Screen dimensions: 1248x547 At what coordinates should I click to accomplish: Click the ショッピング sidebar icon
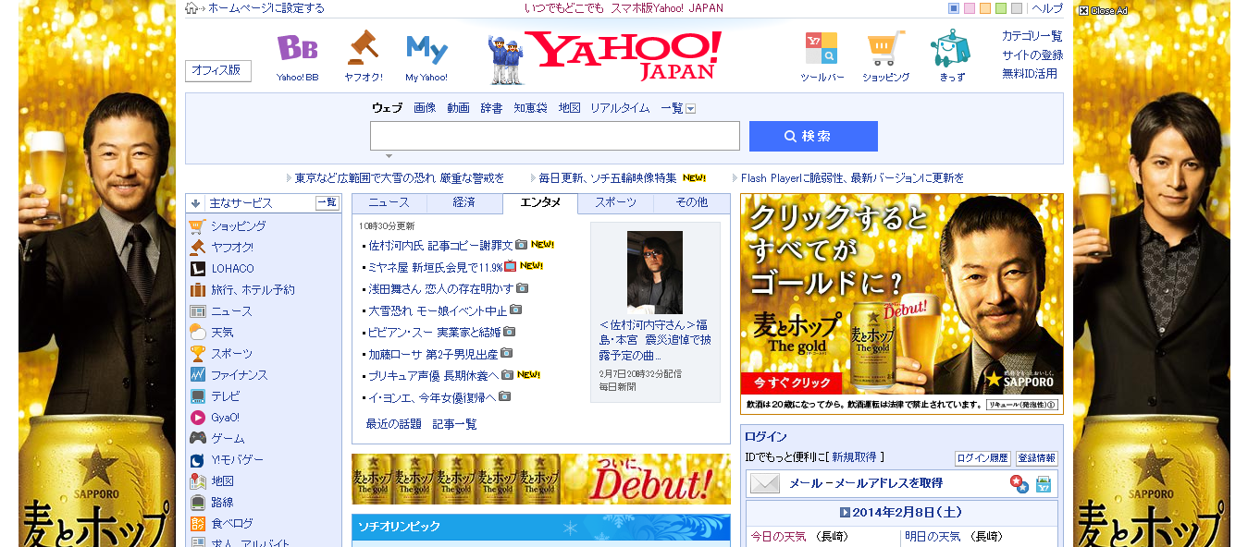(x=197, y=226)
